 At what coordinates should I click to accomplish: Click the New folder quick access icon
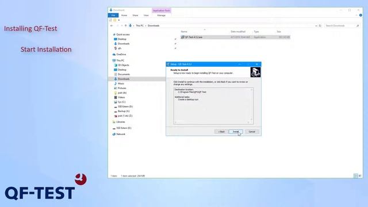115,20
